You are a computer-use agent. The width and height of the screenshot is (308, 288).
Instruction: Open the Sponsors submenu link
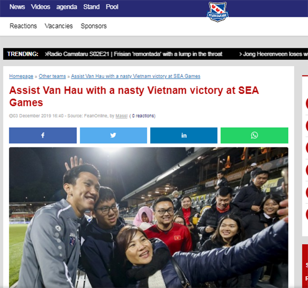point(94,26)
